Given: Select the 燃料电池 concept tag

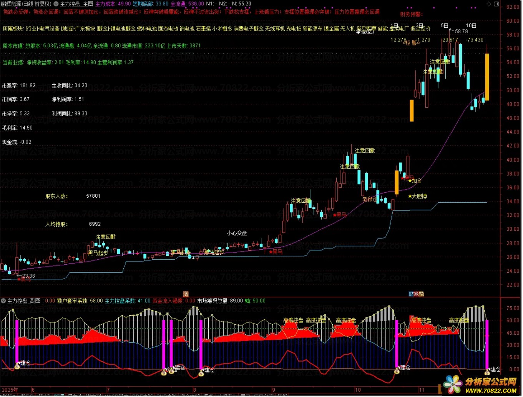Looking at the screenshot, I should pos(147,28).
